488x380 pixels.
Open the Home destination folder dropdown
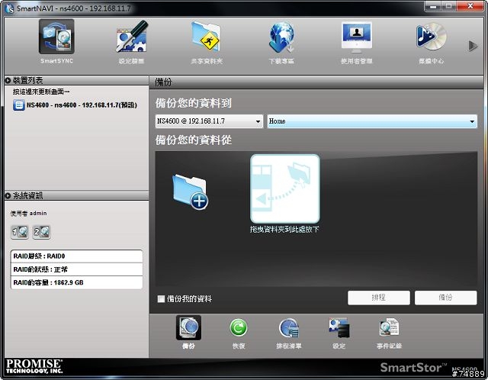pyautogui.click(x=372, y=121)
